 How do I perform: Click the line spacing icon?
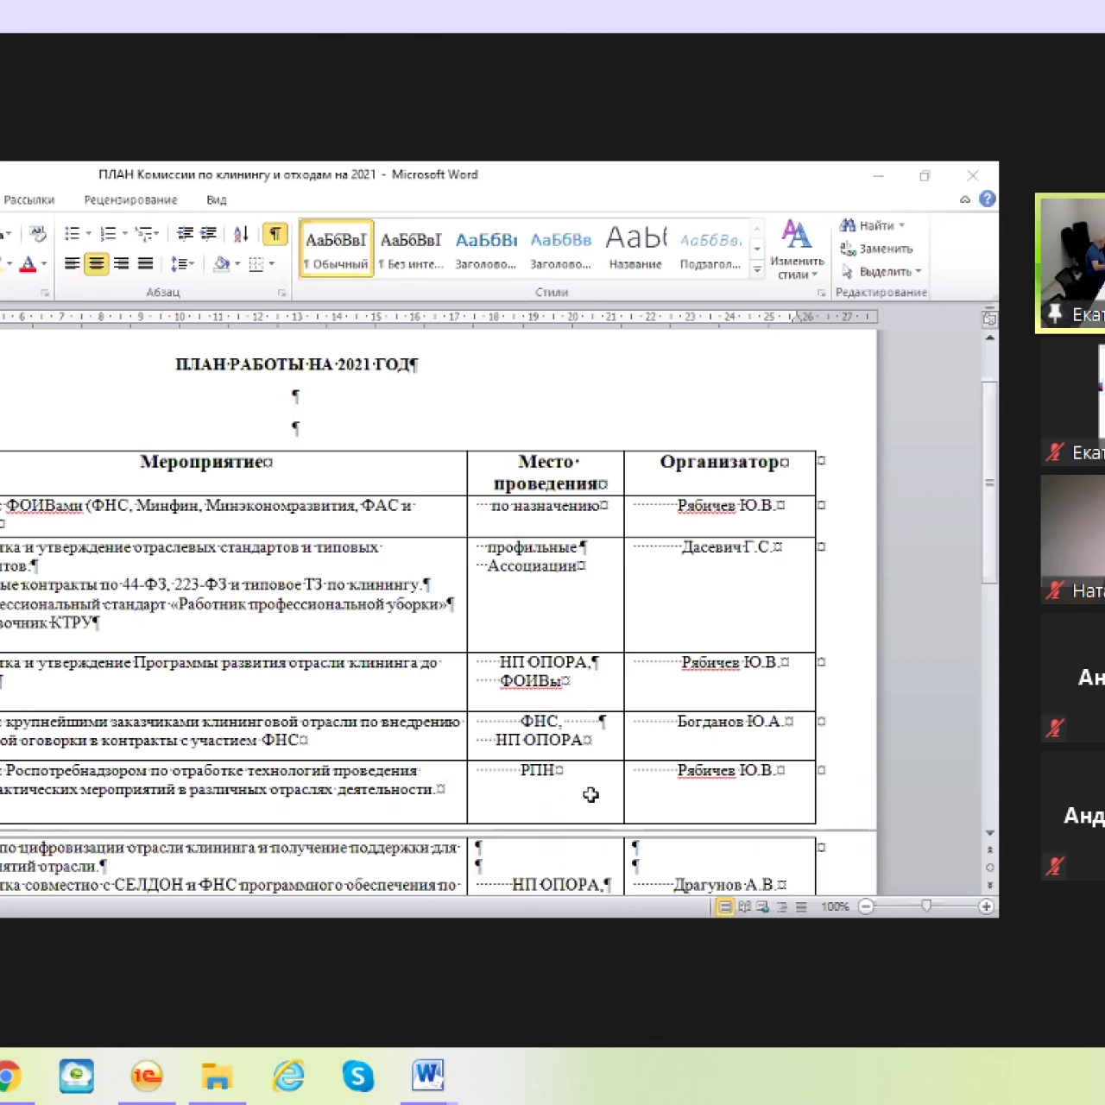pos(178,263)
